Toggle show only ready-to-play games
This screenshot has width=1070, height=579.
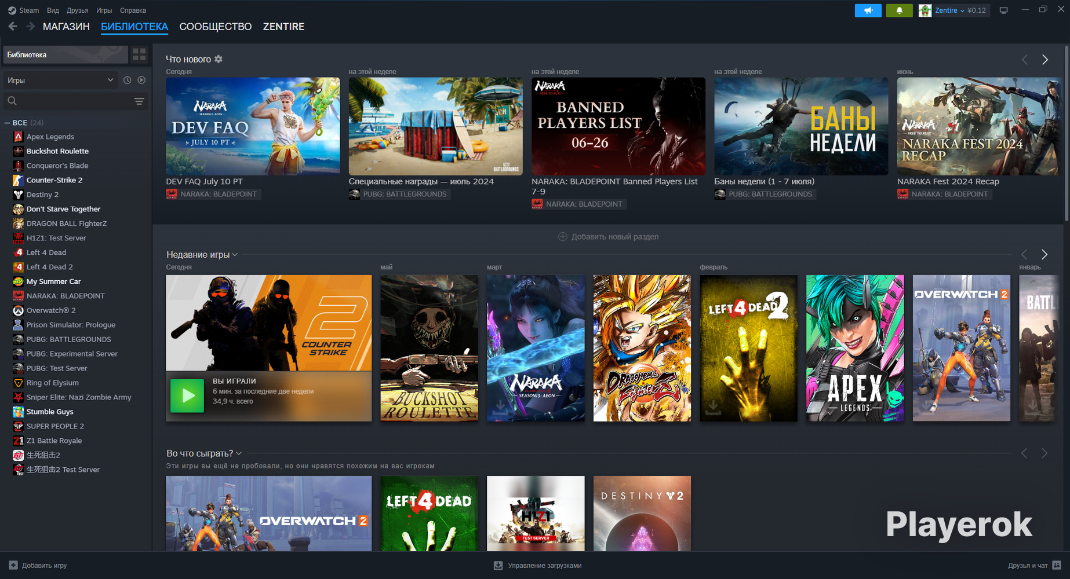(x=141, y=80)
